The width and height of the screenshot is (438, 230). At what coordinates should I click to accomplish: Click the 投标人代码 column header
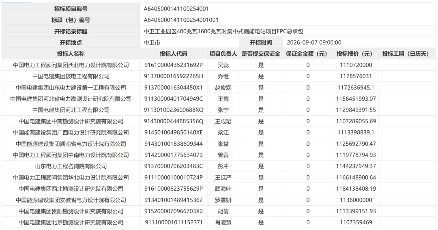pos(174,54)
